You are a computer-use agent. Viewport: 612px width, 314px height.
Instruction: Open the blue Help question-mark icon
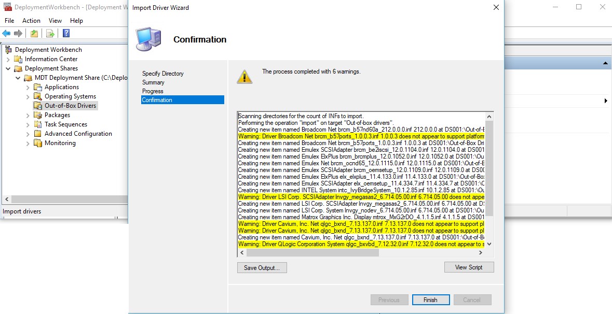point(66,34)
